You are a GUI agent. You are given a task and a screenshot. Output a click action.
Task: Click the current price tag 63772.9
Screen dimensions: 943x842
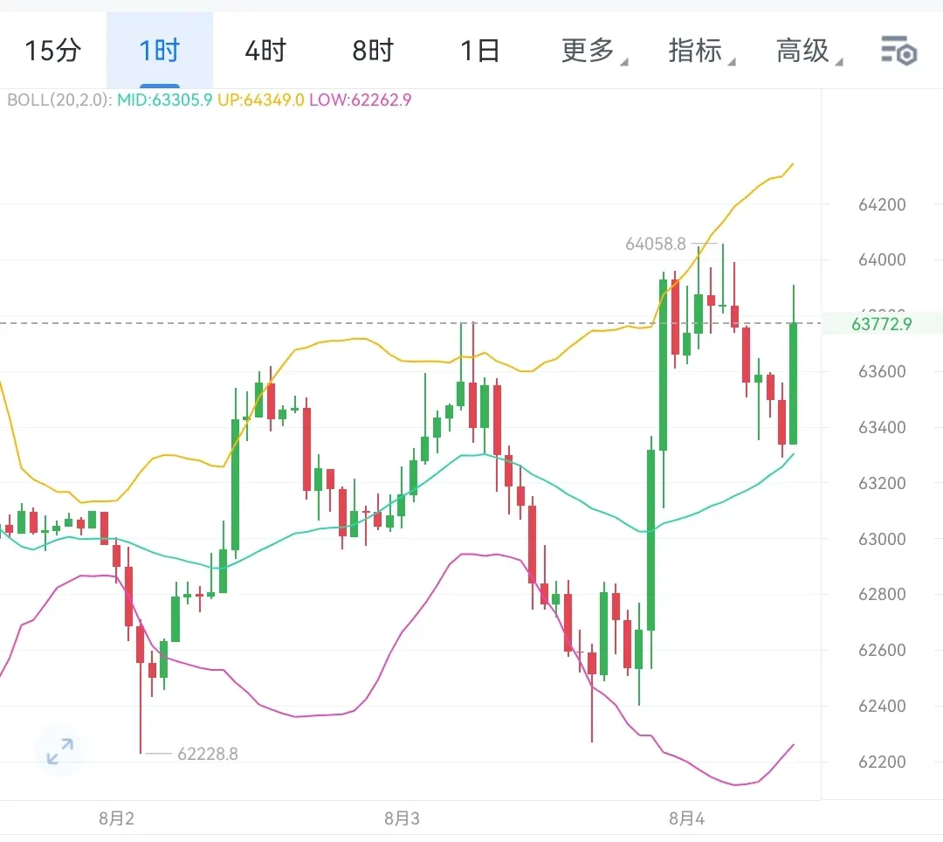click(x=882, y=324)
